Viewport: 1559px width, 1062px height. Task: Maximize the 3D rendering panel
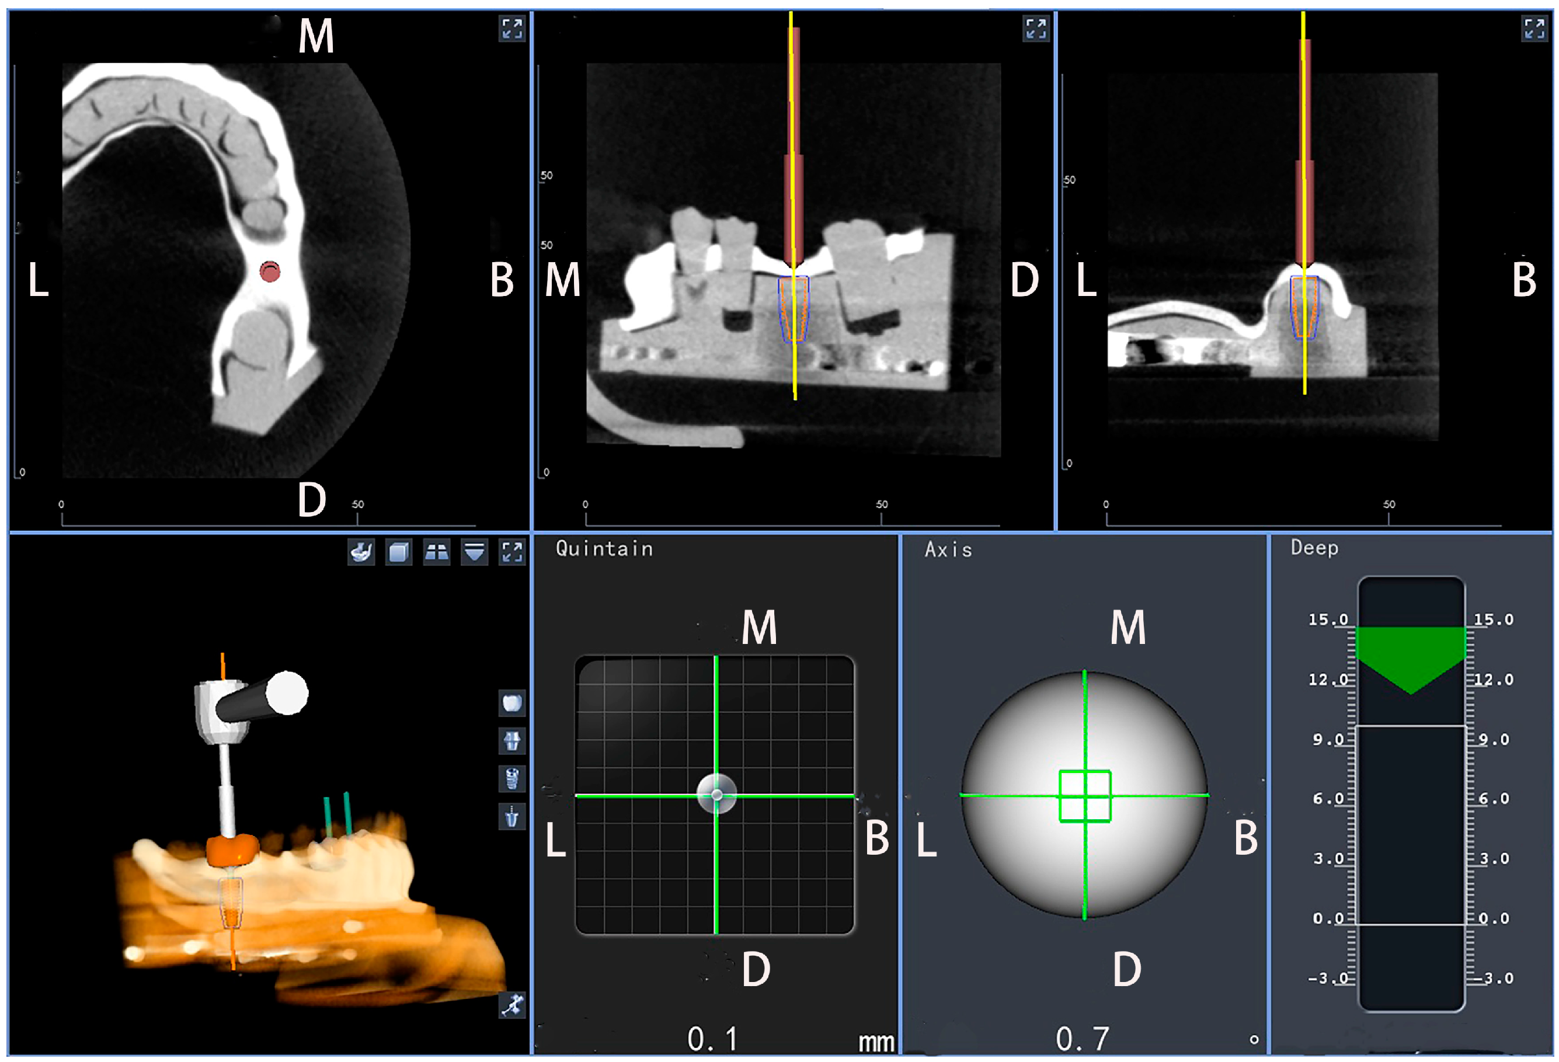512,553
